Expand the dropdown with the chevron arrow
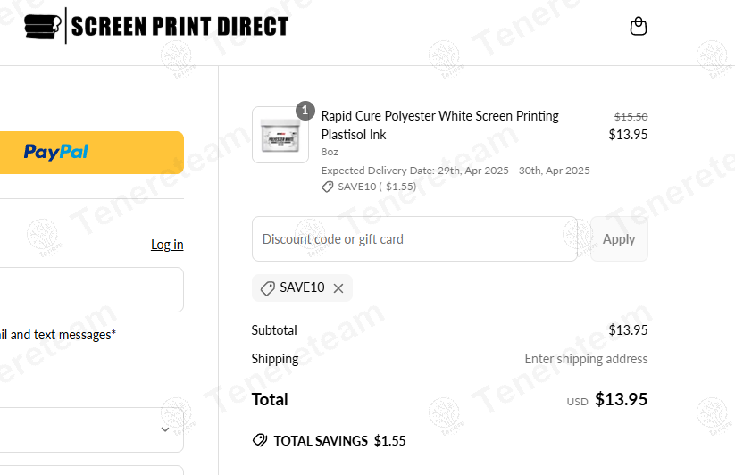The image size is (735, 475). pos(165,429)
